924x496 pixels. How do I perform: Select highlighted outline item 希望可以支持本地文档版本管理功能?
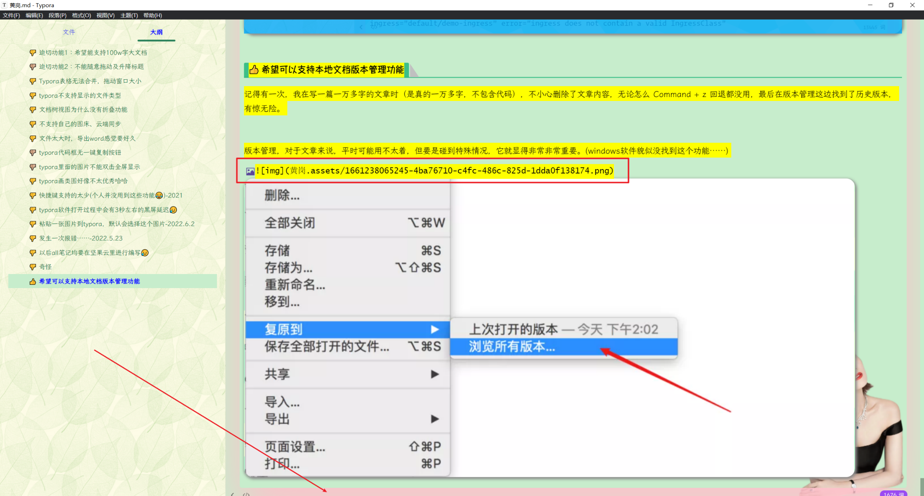click(113, 281)
